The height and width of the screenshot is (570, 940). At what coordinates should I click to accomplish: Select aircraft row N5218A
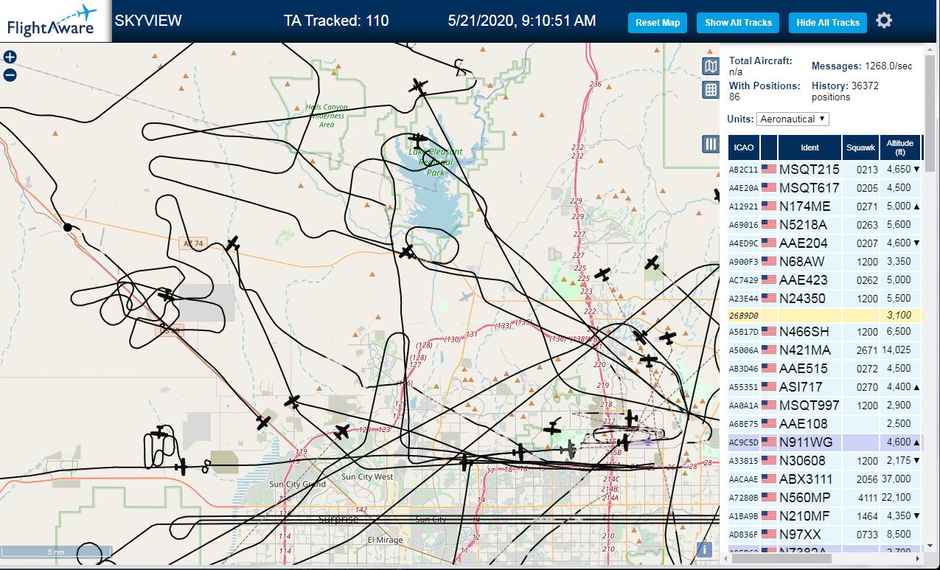point(824,225)
